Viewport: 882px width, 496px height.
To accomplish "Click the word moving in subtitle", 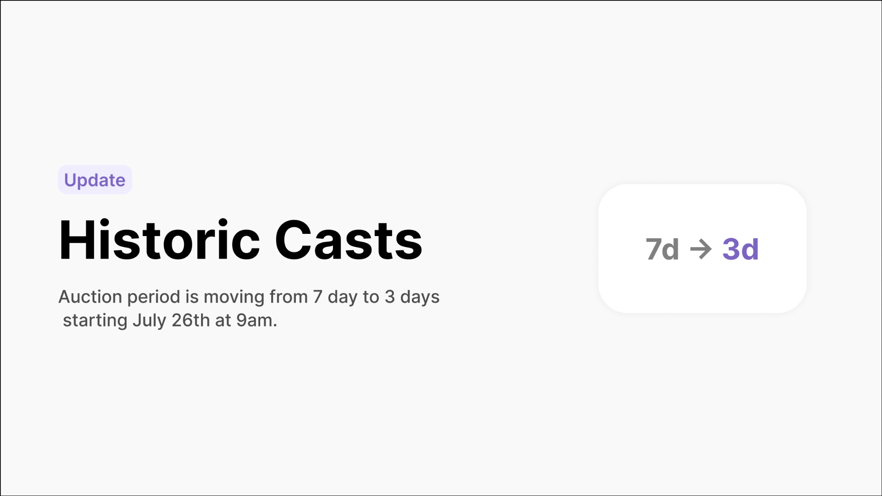I will [234, 297].
